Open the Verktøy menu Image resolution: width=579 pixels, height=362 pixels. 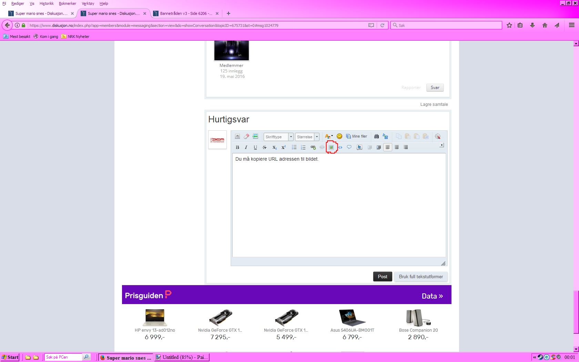[x=88, y=3]
